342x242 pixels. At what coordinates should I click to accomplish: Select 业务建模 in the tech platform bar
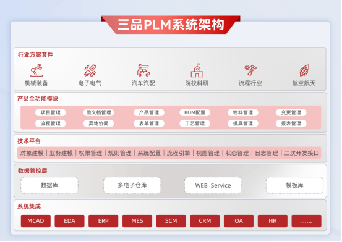61,153
